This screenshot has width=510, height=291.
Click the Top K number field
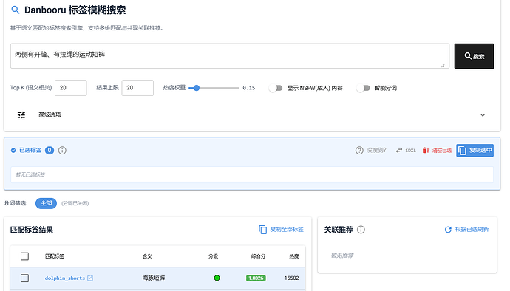[x=70, y=88]
